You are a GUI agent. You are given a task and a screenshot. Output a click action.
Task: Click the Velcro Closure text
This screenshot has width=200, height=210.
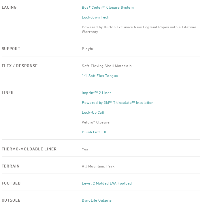click(95, 122)
